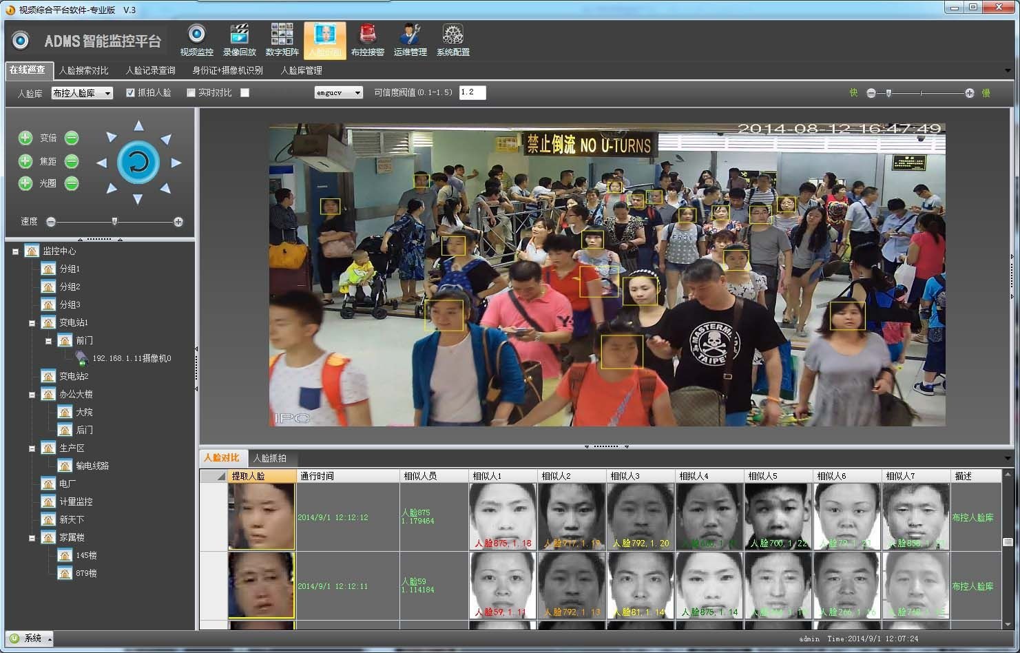Open the 布控人脸库 face library dropdown
1020x653 pixels.
click(x=82, y=93)
